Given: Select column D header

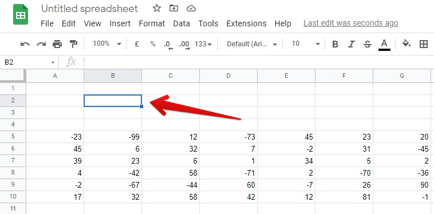Looking at the screenshot, I should point(228,76).
